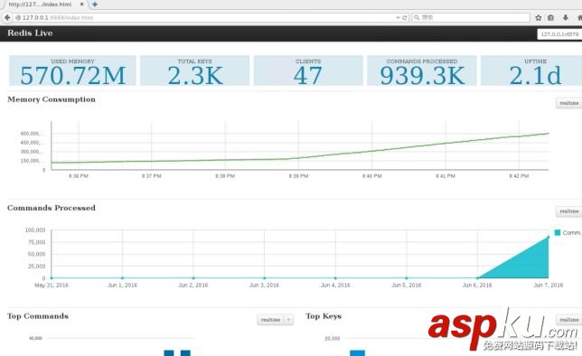
Task: Click the site info globe icon in address bar
Action: point(18,17)
